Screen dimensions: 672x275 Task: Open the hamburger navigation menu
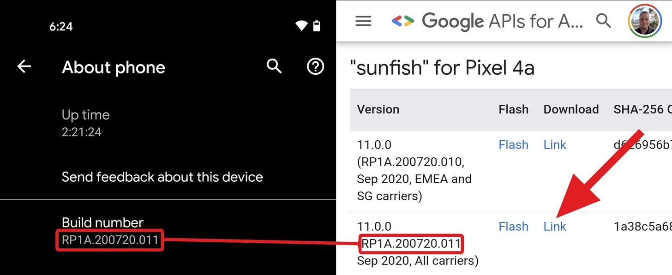point(363,21)
